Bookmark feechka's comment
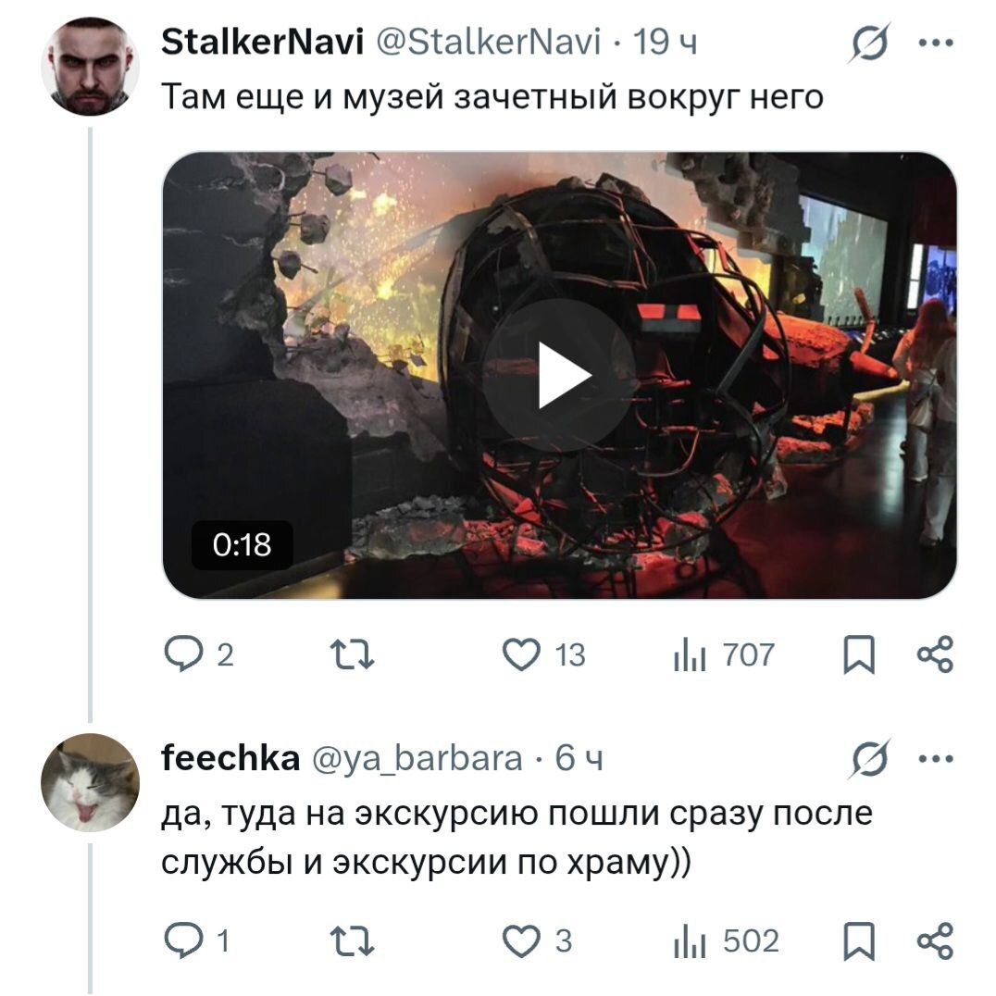 click(859, 940)
